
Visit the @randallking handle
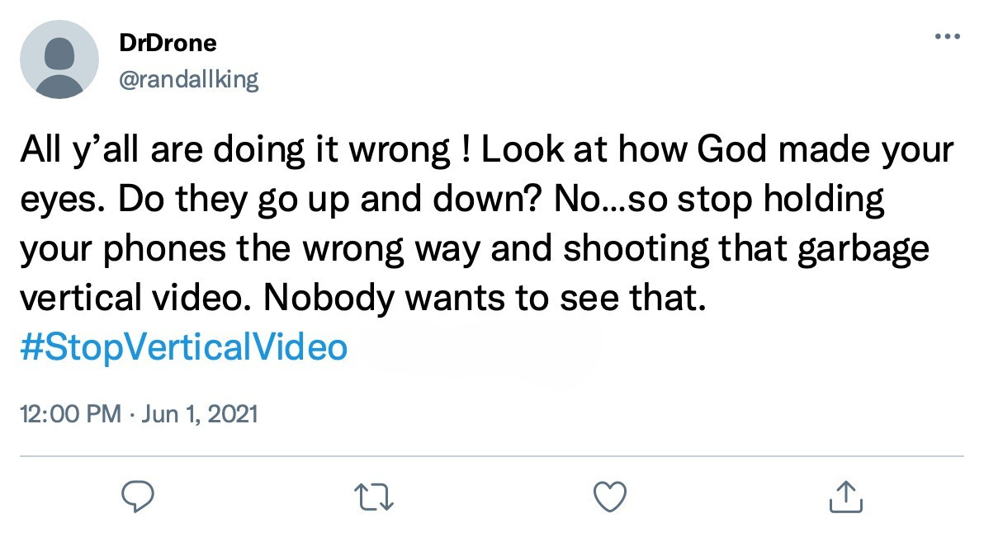click(x=189, y=79)
